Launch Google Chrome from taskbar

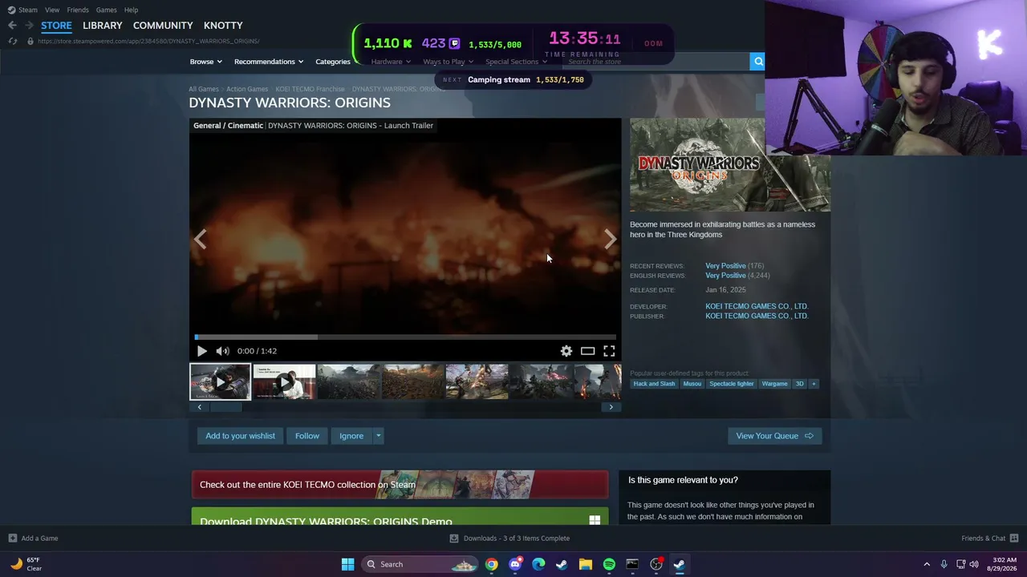tap(491, 564)
